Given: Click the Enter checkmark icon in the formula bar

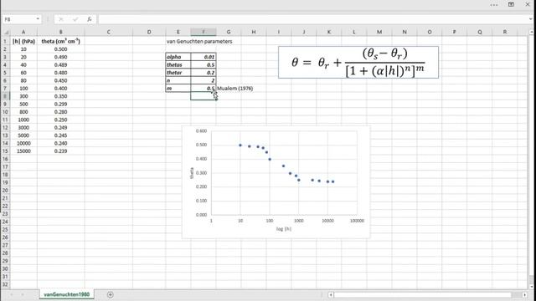Looking at the screenshot, I should click(75, 19).
